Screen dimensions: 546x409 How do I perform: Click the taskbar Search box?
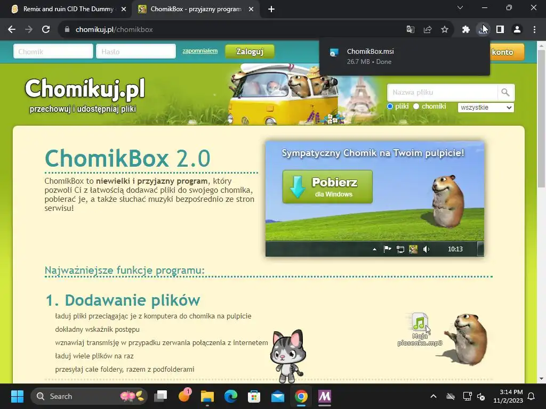(x=89, y=396)
